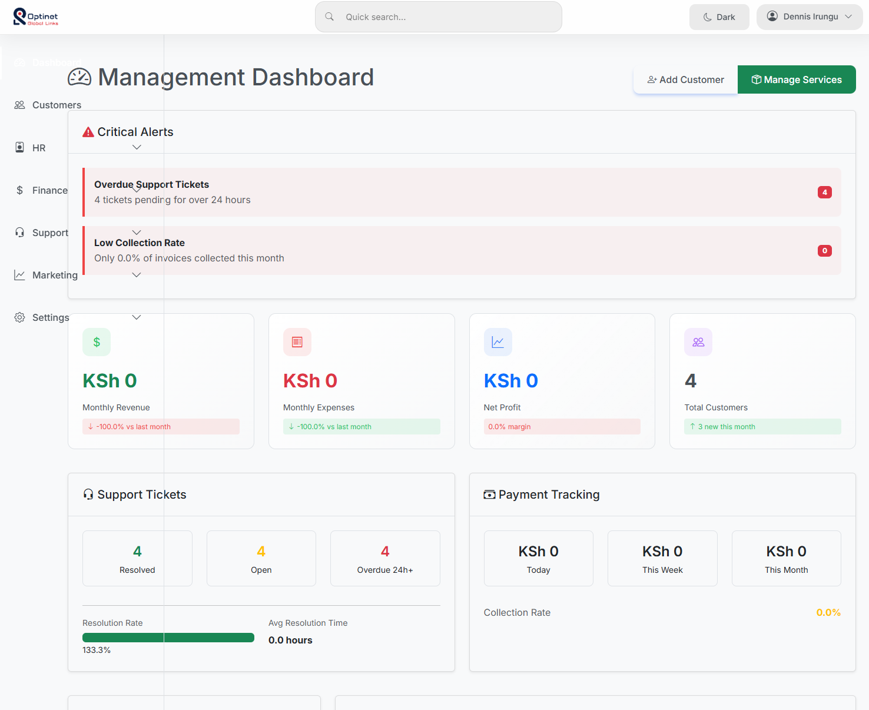Open Dashboard in the sidebar
This screenshot has height=710, width=869.
point(57,62)
